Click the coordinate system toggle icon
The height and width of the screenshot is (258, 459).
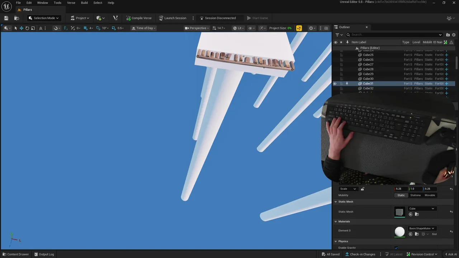pos(41,28)
